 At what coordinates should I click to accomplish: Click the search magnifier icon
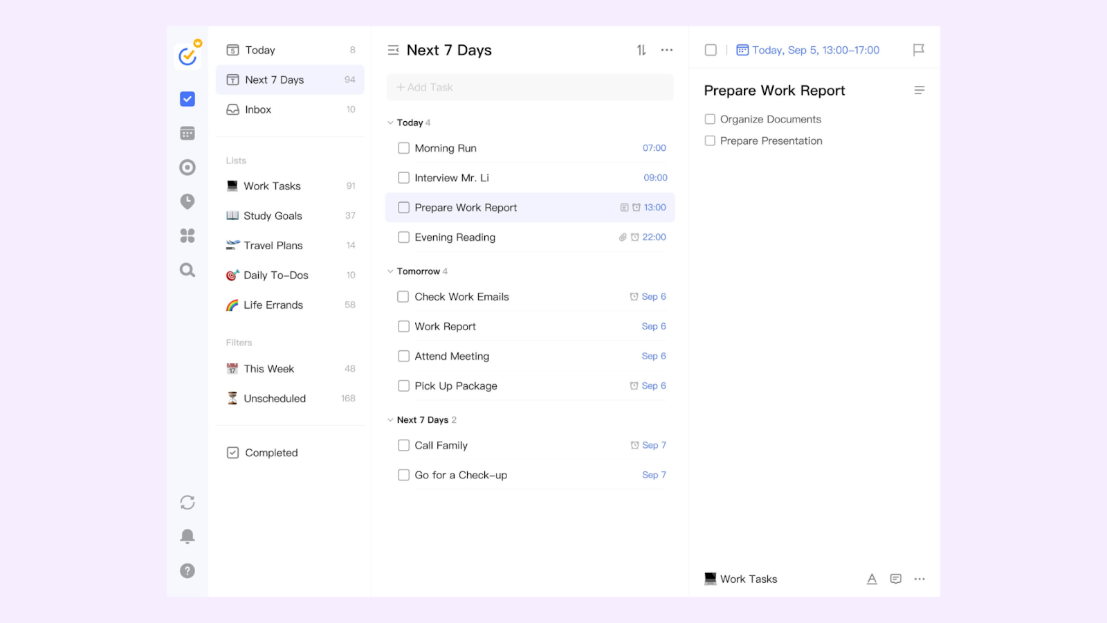(187, 270)
